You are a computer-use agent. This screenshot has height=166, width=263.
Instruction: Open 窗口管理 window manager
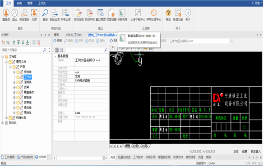pyautogui.click(x=101, y=15)
